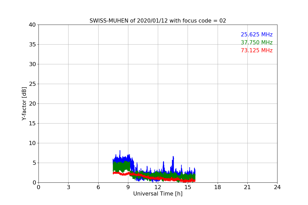The image size is (308, 205).
Task: Click the 30 tick on the Y axis
Action: point(32,64)
